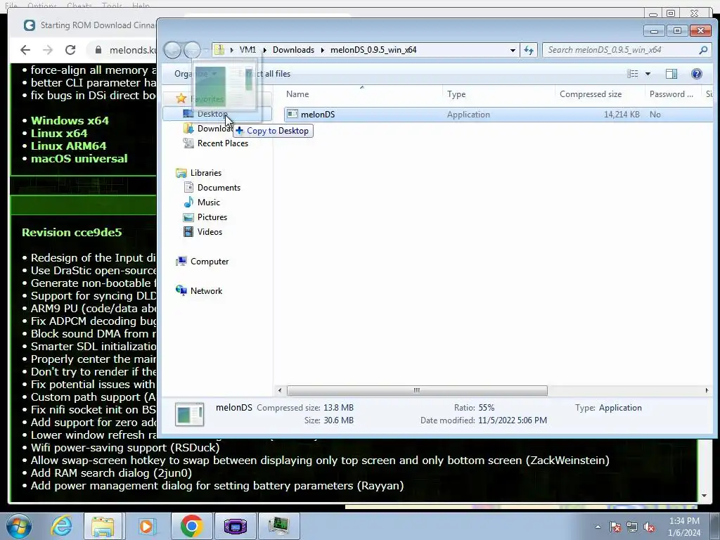
Task: Open the Game Boy emulator taskbar icon
Action: coord(235,526)
